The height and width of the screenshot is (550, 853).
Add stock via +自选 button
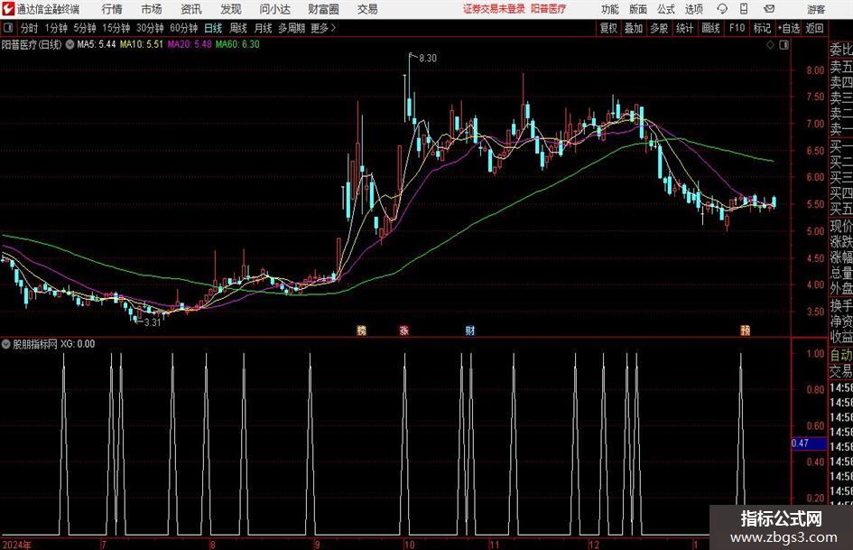[788, 28]
